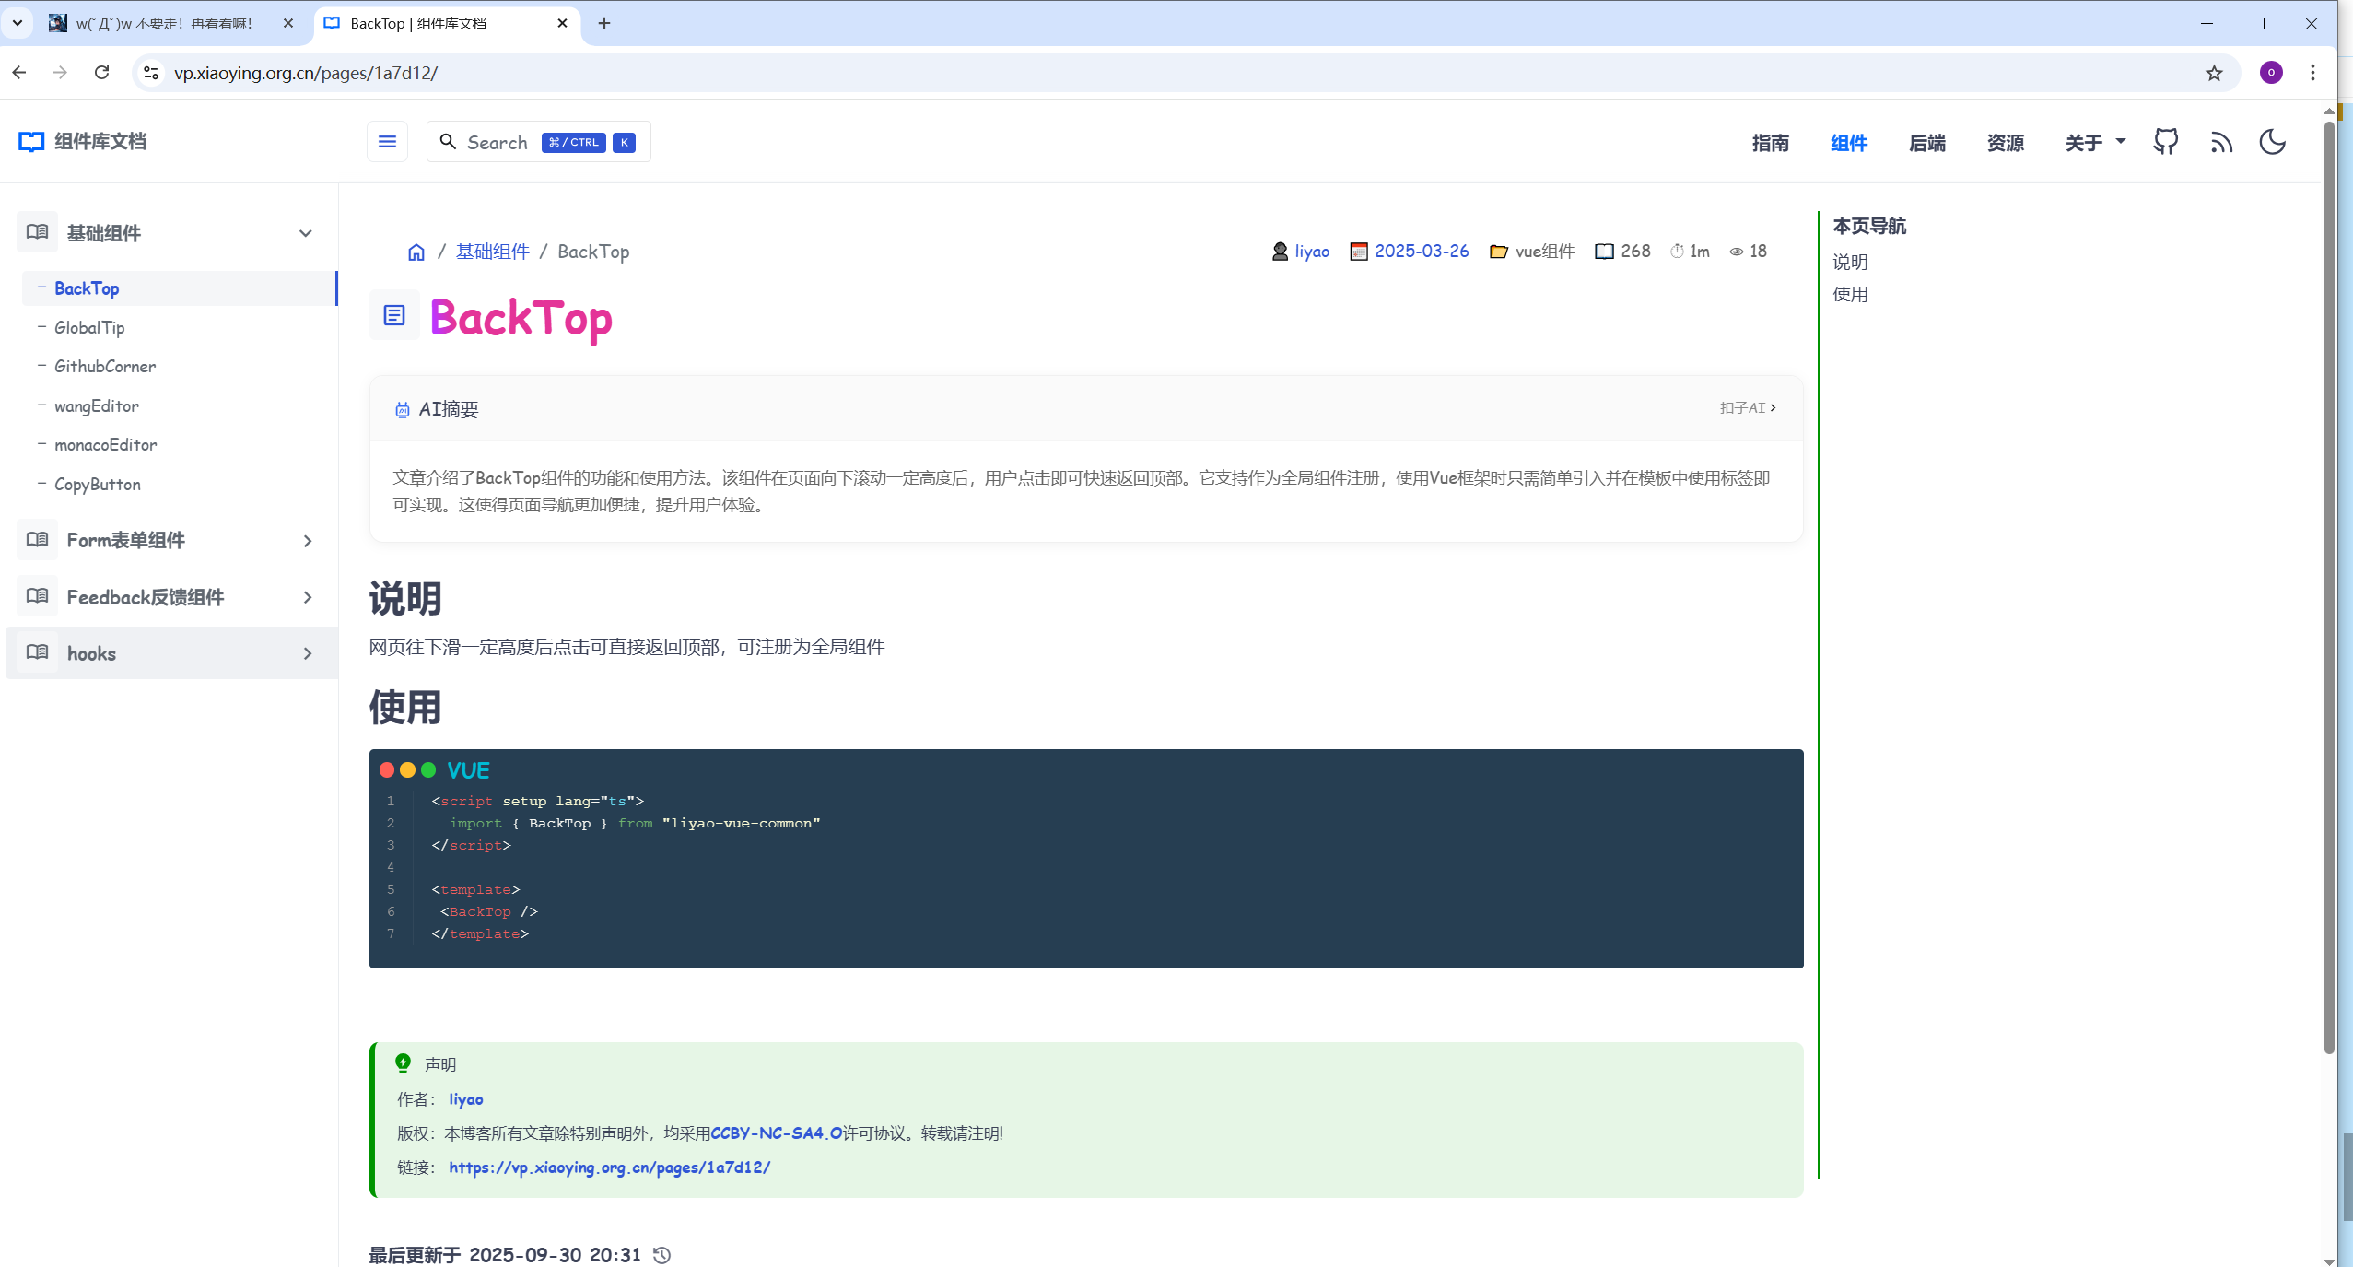Switch to dark mode with the moon icon
This screenshot has height=1267, width=2353.
click(x=2272, y=141)
